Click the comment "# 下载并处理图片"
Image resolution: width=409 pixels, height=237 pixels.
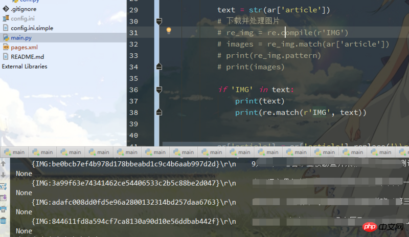pyautogui.click(x=248, y=21)
